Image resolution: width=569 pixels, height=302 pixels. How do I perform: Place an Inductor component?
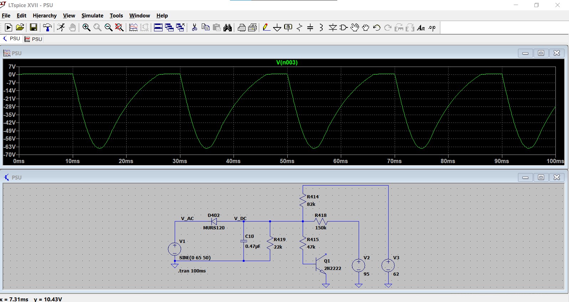coord(321,27)
